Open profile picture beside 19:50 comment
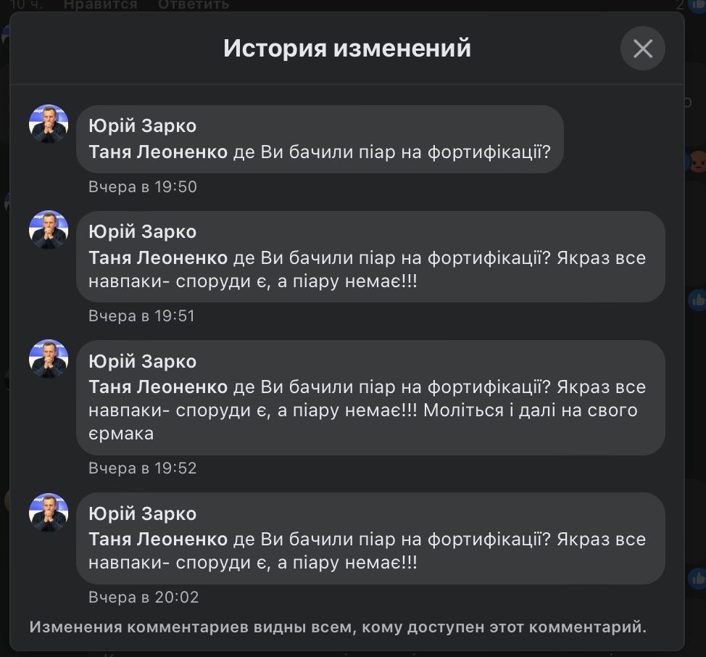The image size is (706, 657). [x=49, y=124]
